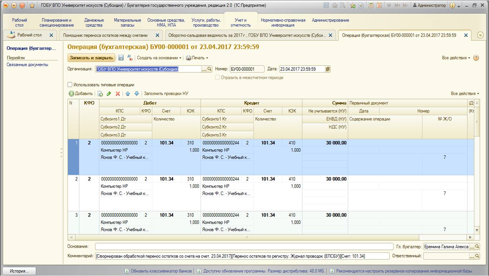Open Администрирование section
The image size is (489, 276).
(x=330, y=20)
